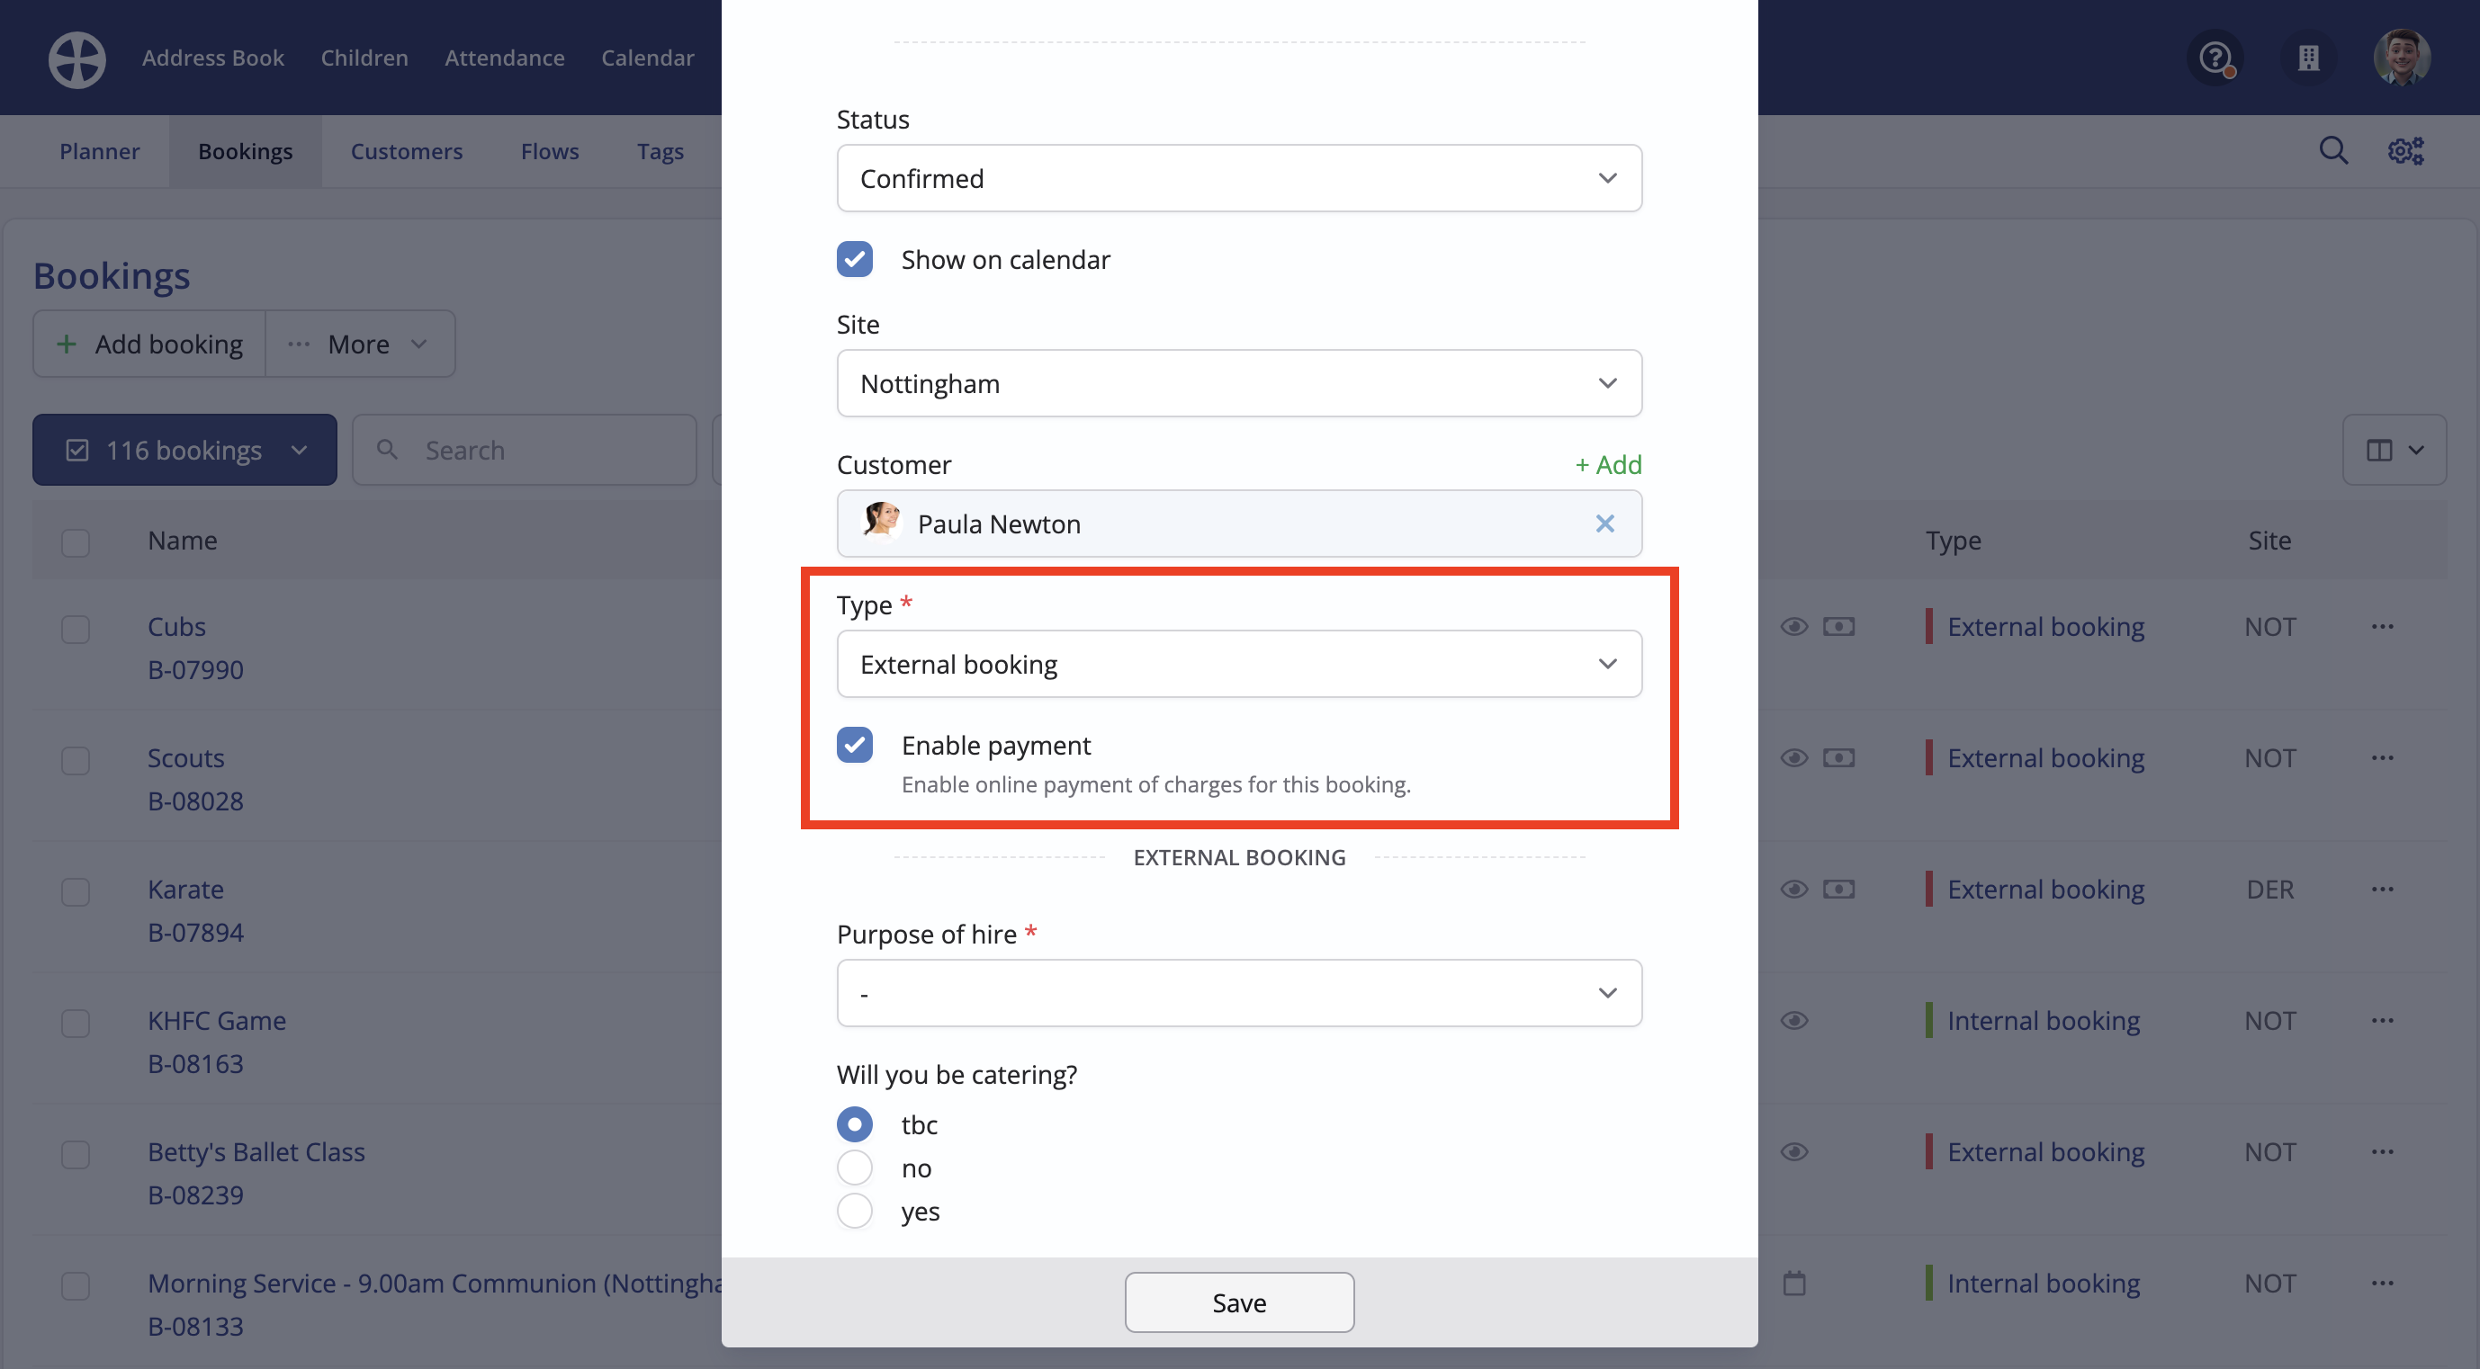2480x1369 pixels.
Task: Tick the checkbox for Scouts booking
Action: 75,760
